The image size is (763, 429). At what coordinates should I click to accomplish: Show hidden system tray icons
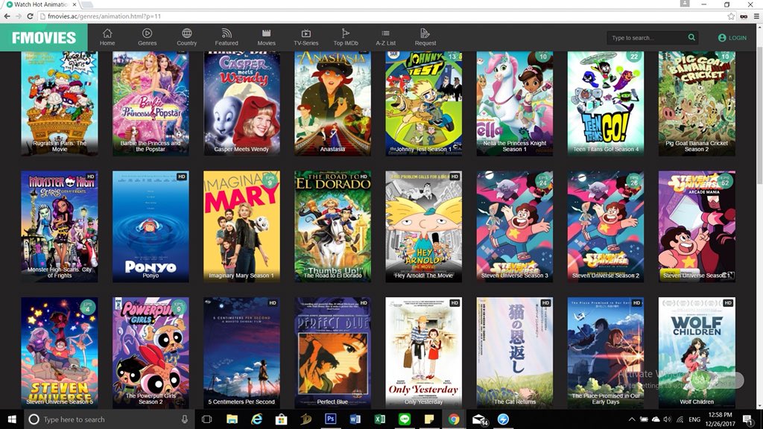point(632,419)
